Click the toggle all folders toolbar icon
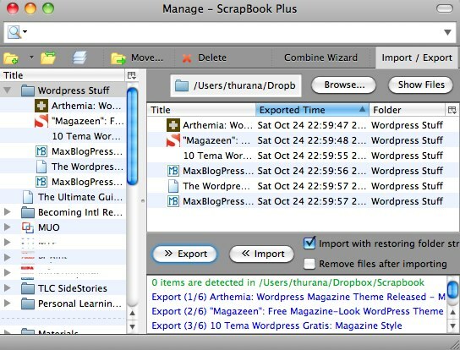The width and height of the screenshot is (460, 350). tap(48, 57)
